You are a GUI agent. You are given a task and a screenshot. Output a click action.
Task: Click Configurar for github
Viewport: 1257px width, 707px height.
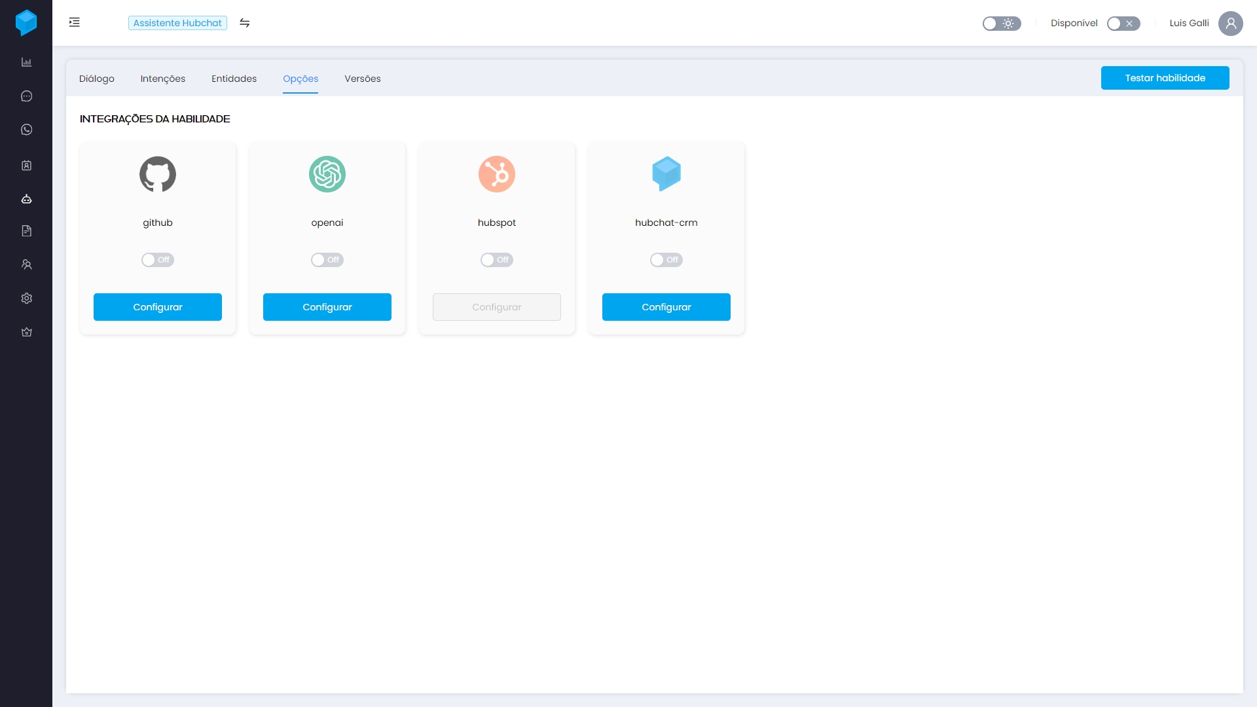tap(158, 307)
